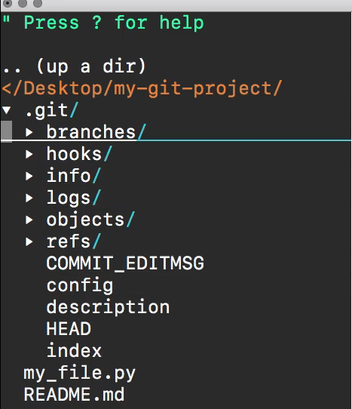Go up a dir entry
This screenshot has height=409, width=352.
pos(74,67)
